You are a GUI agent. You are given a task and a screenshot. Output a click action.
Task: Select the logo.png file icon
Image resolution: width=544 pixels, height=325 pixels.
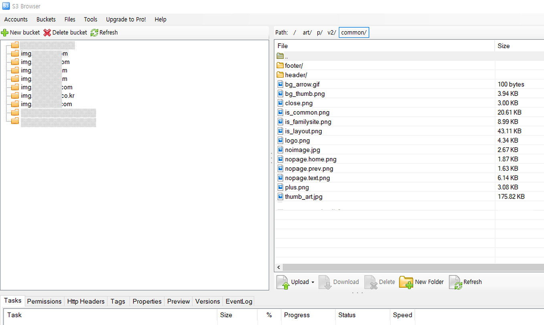pyautogui.click(x=280, y=140)
